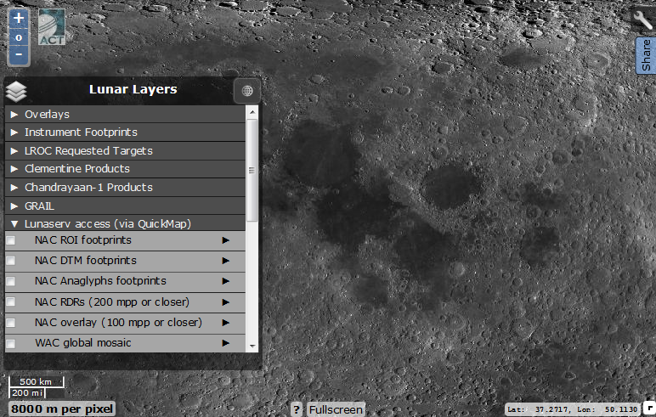Open arrow options for NAC RDRs row
Screen dimensions: 656x417
point(226,302)
